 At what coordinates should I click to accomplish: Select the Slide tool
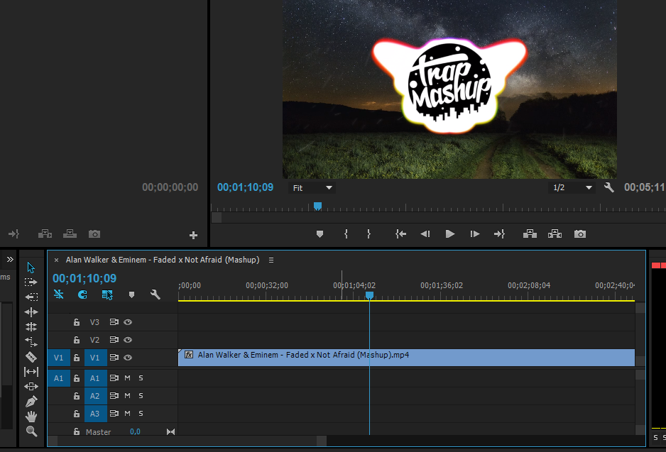pyautogui.click(x=31, y=386)
